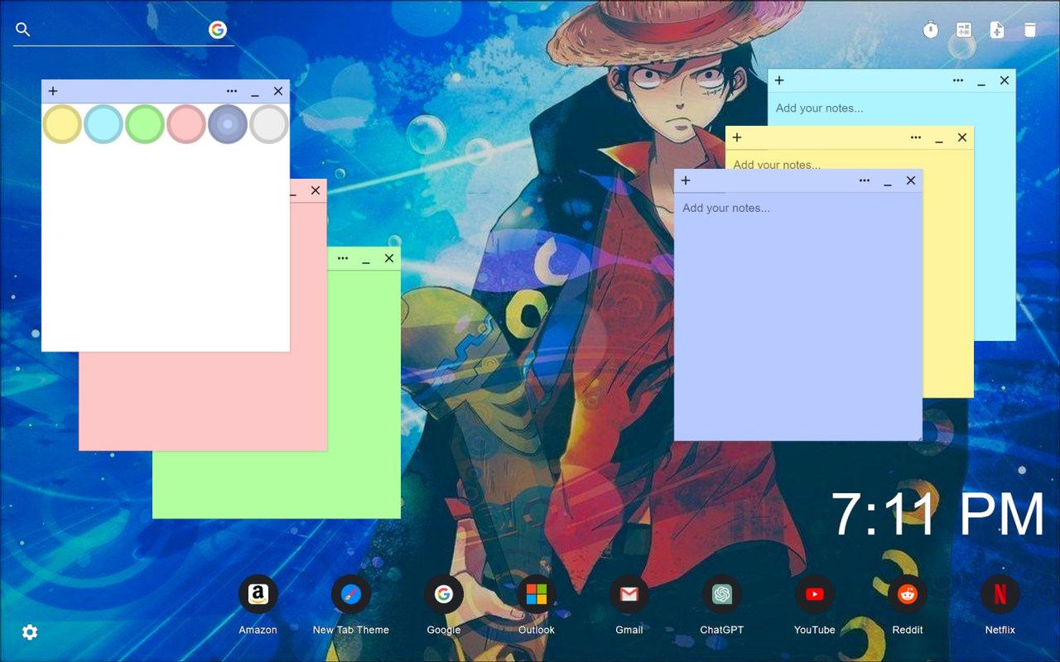Close the yellow note
Viewport: 1060px width, 662px height.
962,137
